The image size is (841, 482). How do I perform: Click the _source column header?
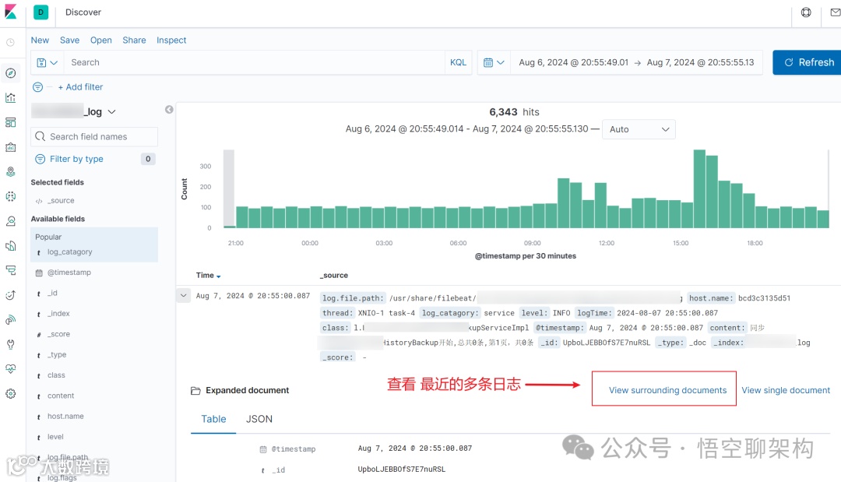click(333, 275)
